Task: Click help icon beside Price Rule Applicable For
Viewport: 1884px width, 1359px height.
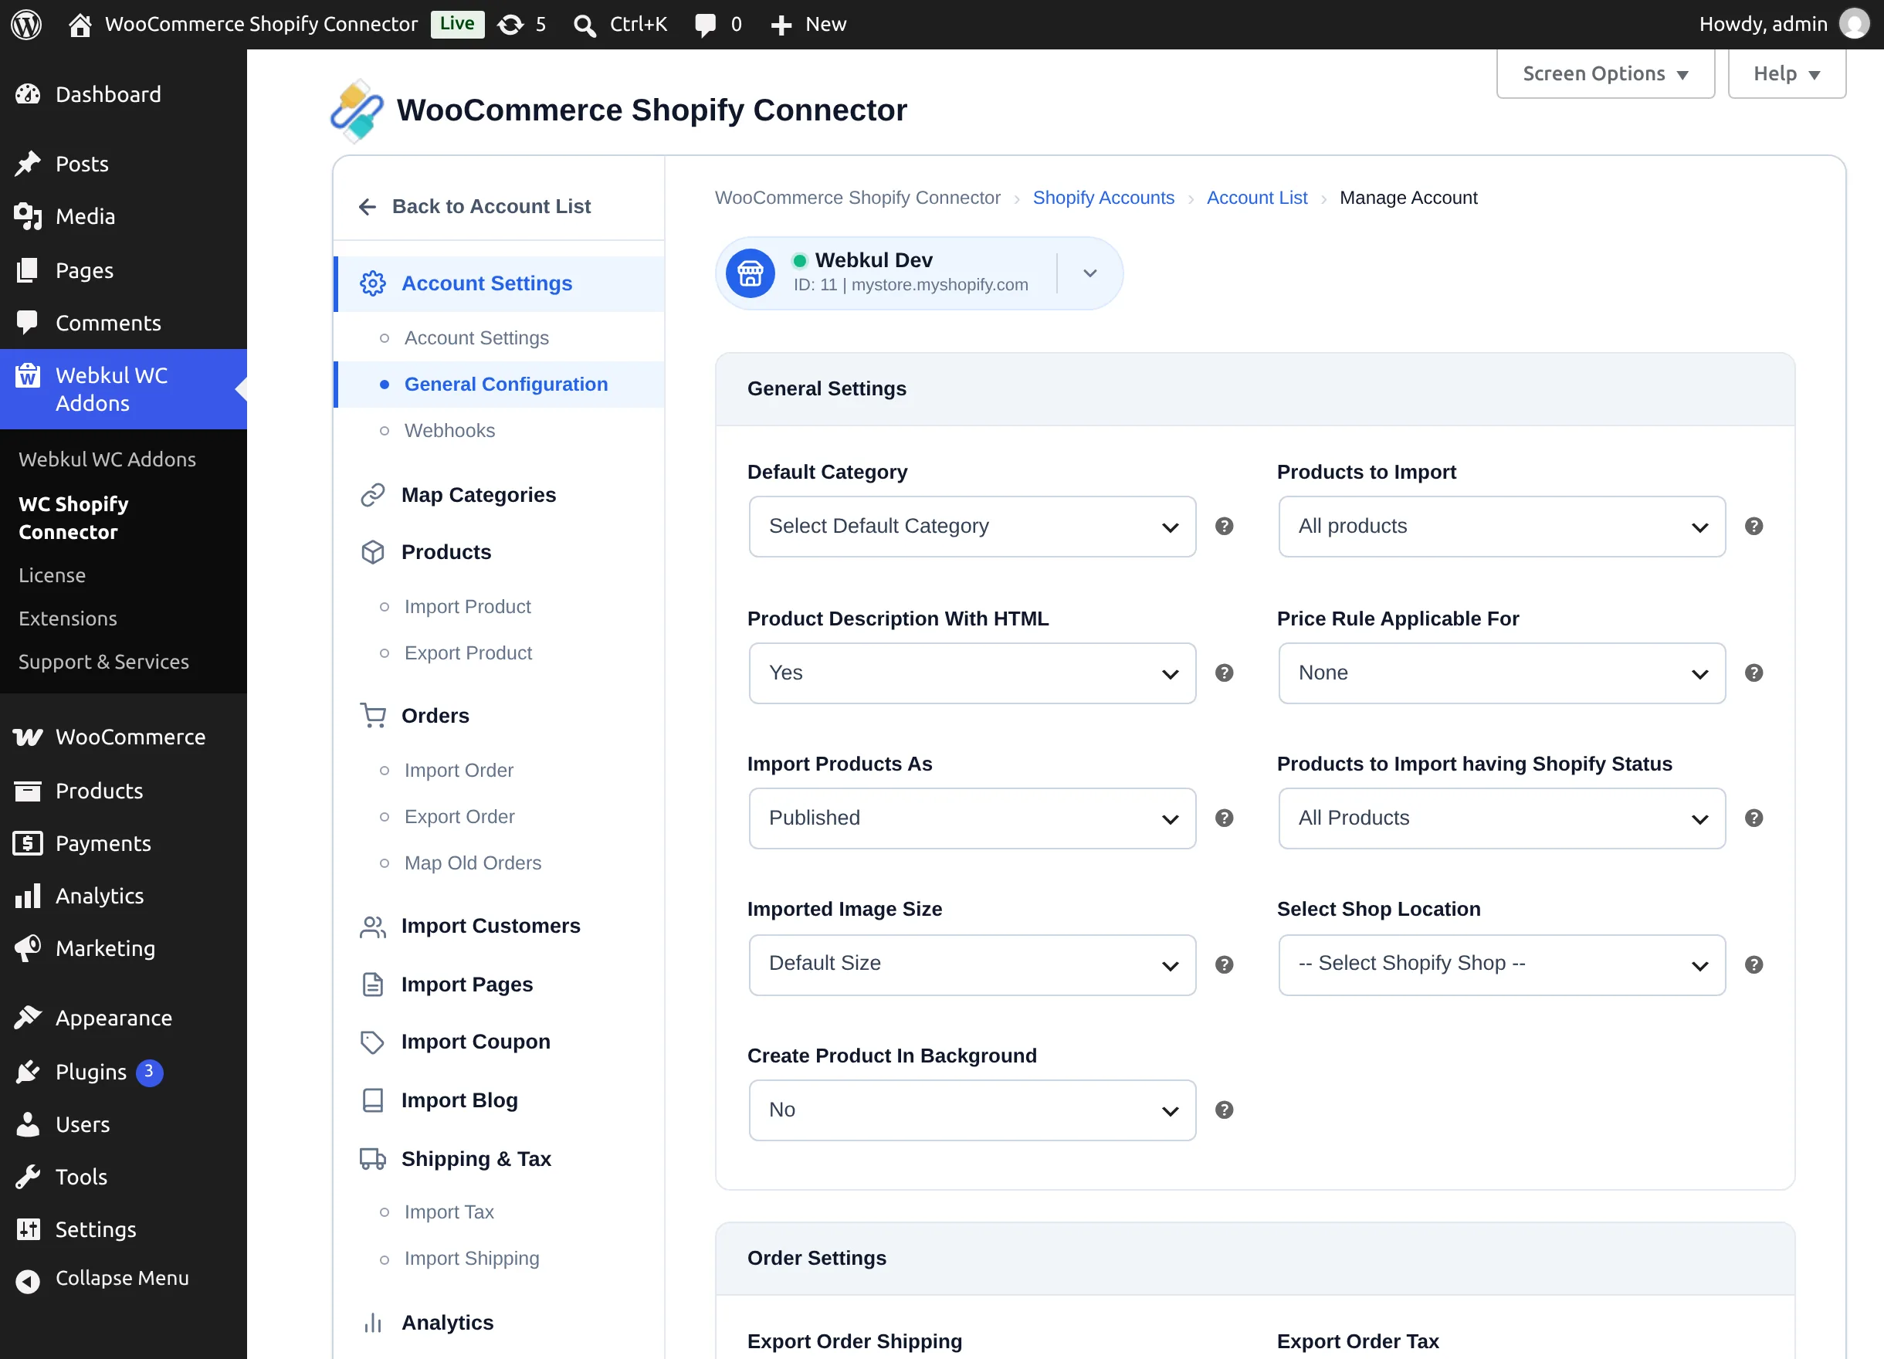Action: [x=1754, y=673]
